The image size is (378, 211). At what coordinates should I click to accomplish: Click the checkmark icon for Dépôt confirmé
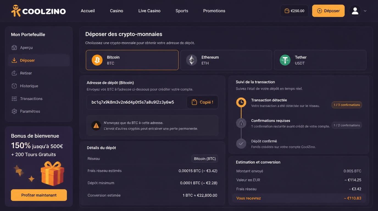point(241,143)
